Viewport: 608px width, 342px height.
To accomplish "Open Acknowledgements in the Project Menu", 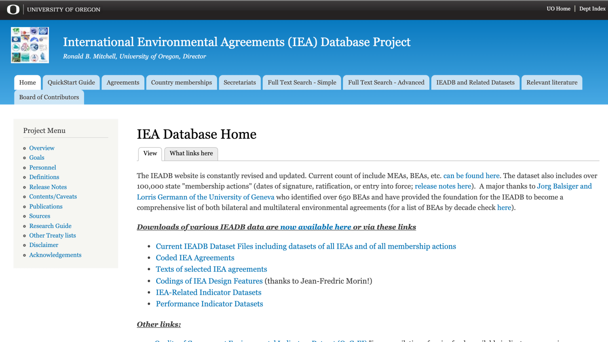I will coord(55,255).
